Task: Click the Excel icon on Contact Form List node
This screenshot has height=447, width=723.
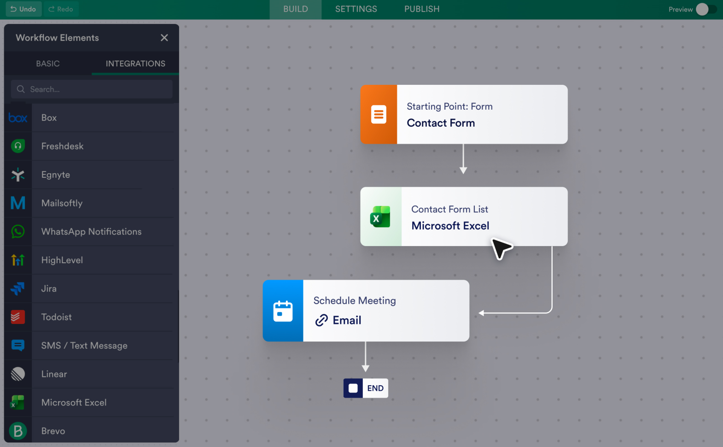Action: 380,217
